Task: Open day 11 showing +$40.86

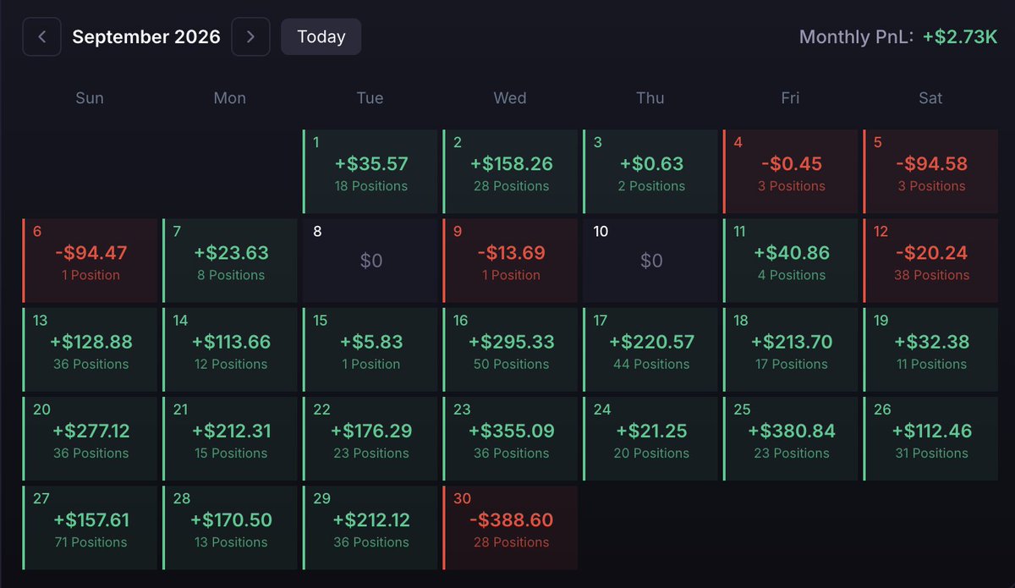Action: point(790,261)
